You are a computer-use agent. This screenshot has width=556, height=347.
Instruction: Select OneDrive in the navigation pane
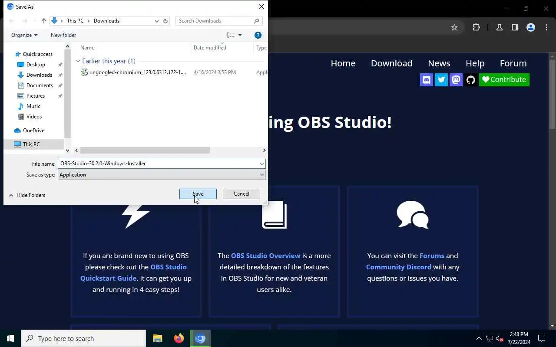tap(33, 131)
